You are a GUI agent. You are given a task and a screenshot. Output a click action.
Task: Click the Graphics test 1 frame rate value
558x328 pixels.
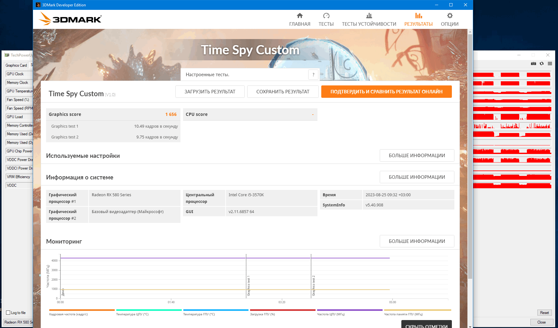pos(156,126)
